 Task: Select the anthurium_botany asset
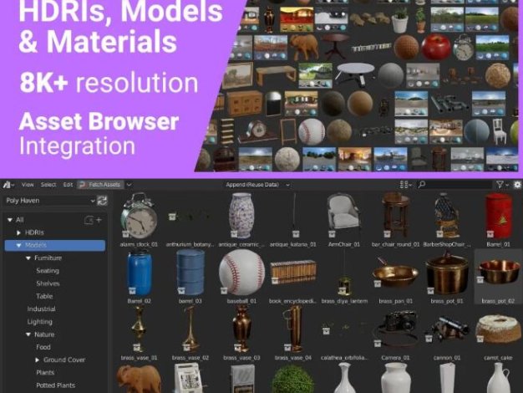point(190,221)
